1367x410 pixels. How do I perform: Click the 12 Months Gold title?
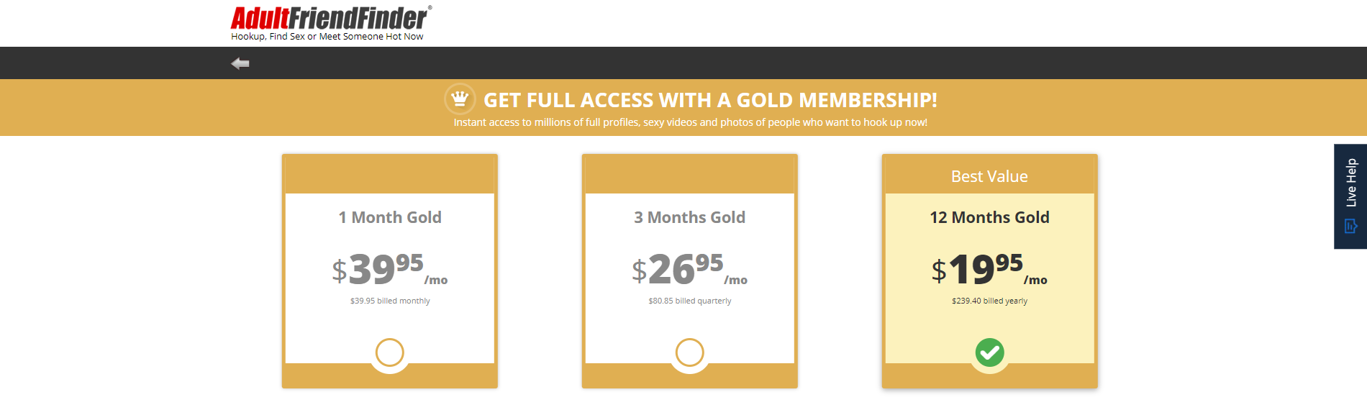990,217
